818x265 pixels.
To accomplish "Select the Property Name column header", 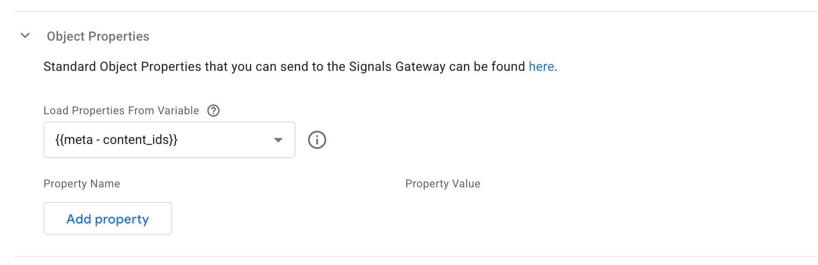I will (82, 184).
